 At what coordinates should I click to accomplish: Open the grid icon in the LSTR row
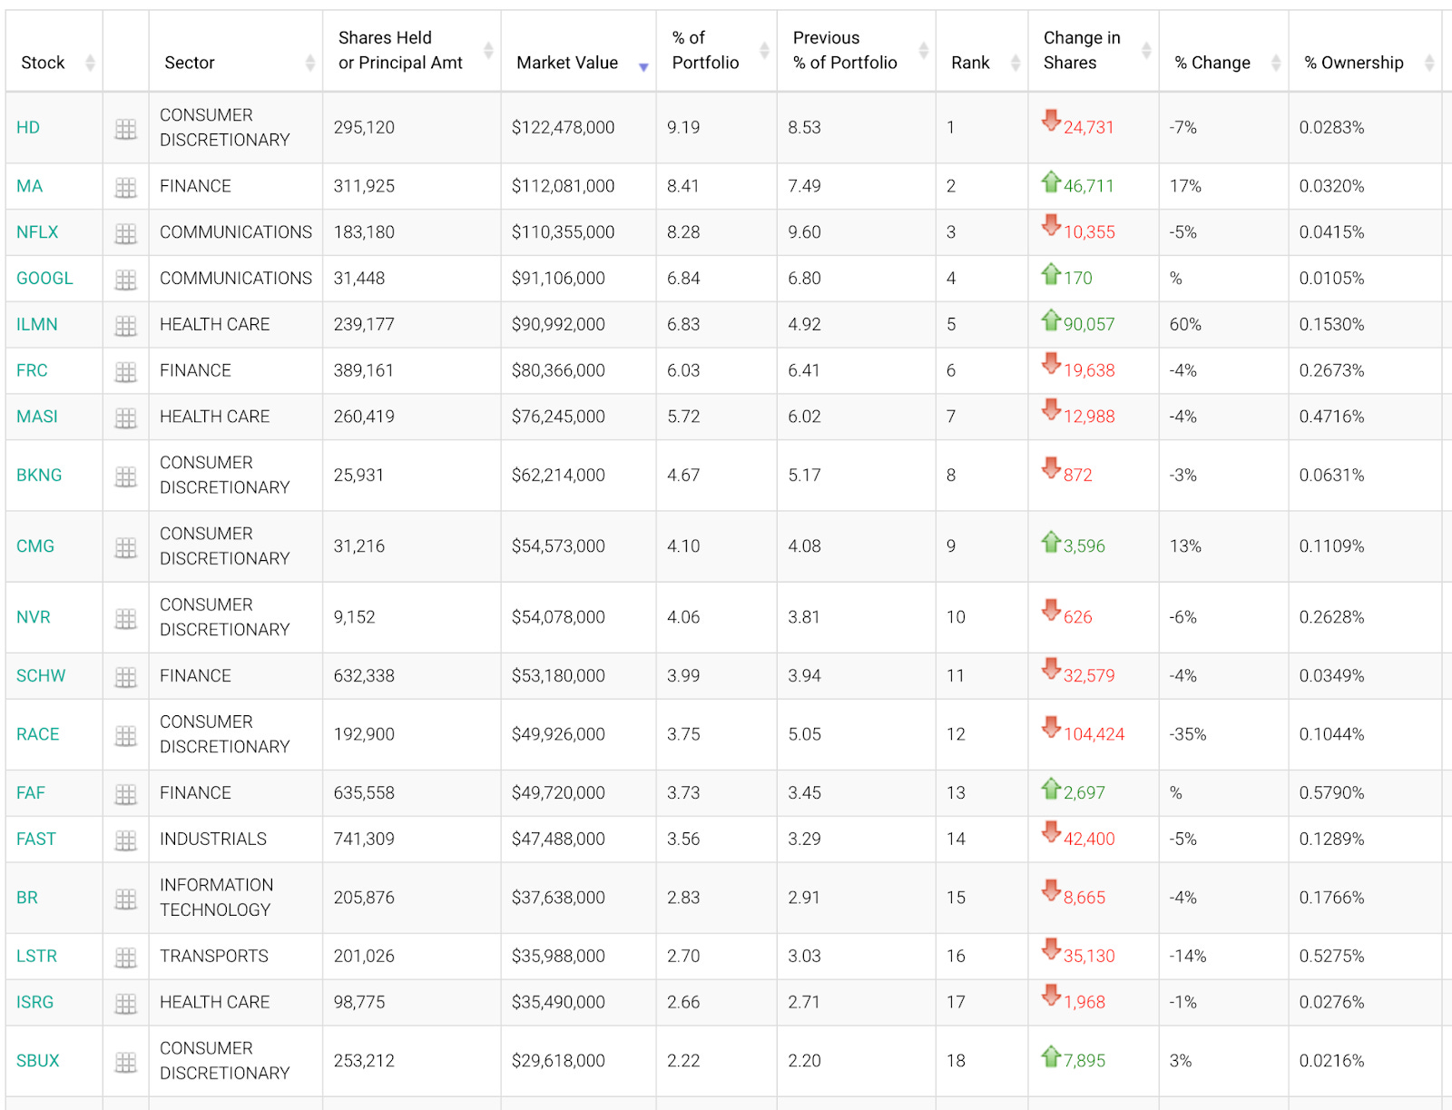point(126,958)
